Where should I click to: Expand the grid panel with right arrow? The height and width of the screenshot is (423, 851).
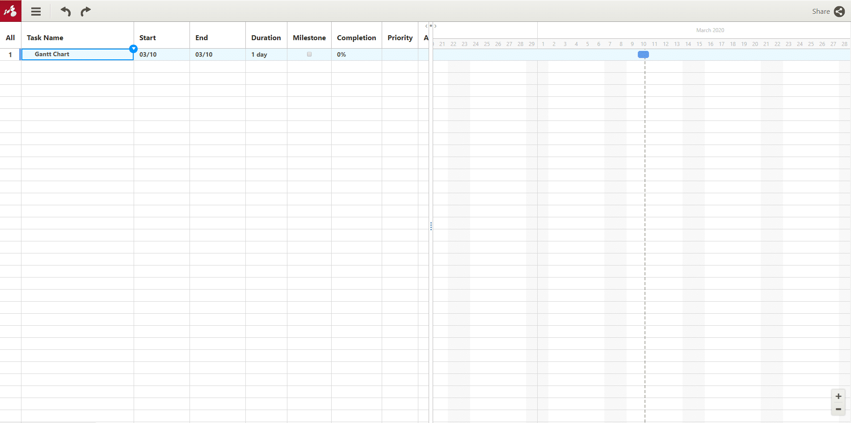coord(435,26)
